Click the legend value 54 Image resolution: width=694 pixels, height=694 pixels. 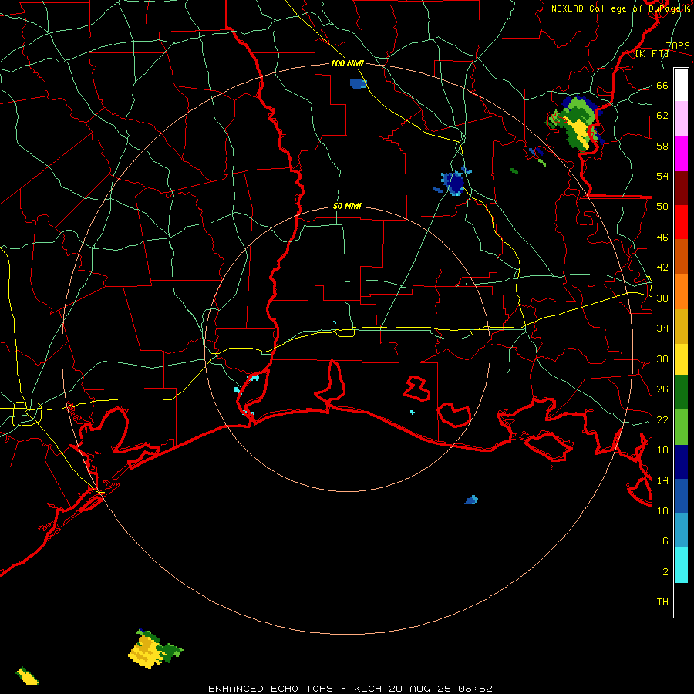662,176
